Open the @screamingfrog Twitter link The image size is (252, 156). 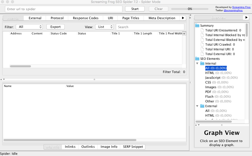[x=233, y=10]
